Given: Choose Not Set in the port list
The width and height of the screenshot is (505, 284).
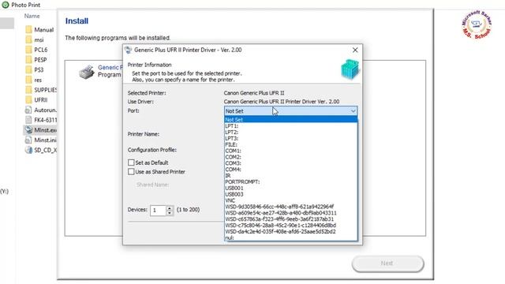Looking at the screenshot, I should pyautogui.click(x=291, y=119).
